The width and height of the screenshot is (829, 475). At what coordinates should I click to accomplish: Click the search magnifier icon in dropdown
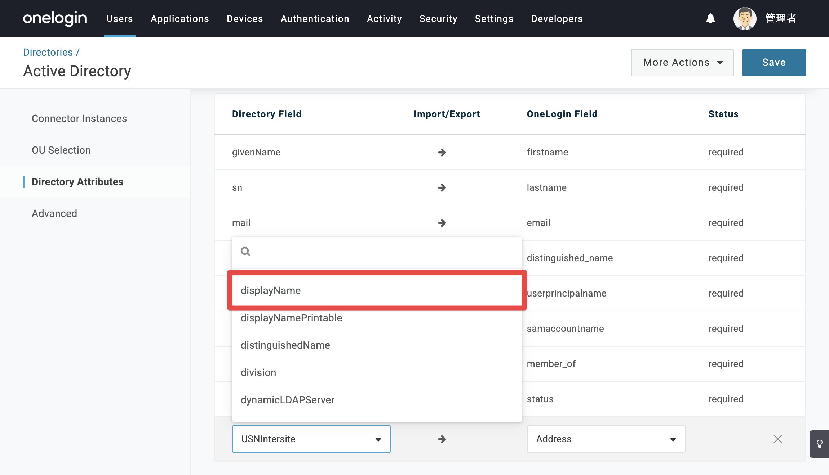pyautogui.click(x=245, y=251)
